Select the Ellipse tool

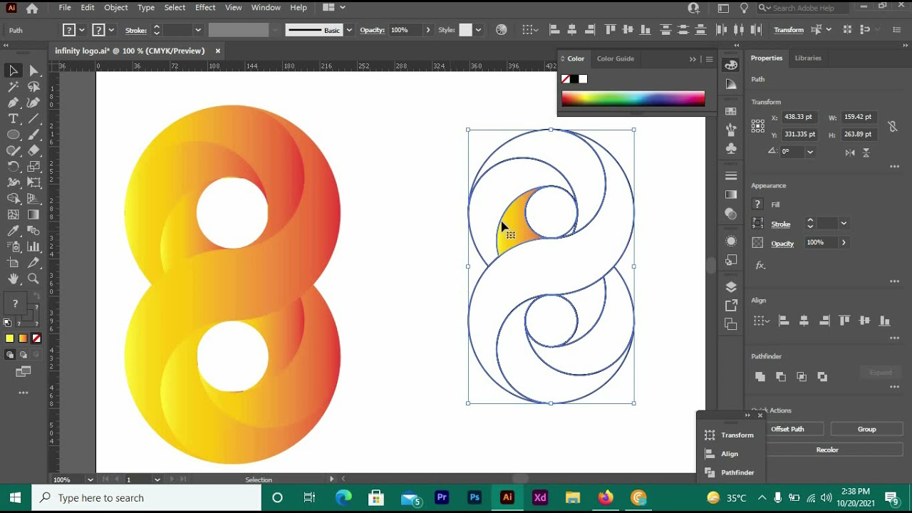pyautogui.click(x=13, y=135)
